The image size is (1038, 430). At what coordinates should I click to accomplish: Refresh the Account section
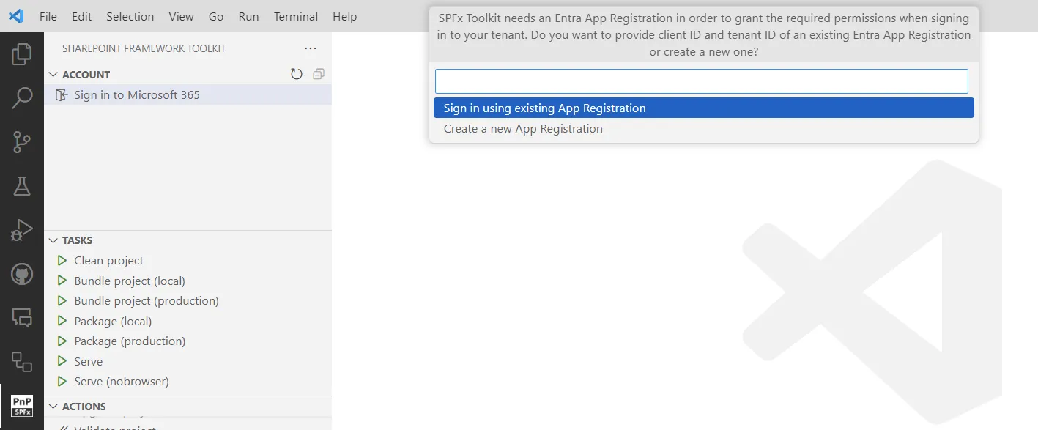click(x=296, y=73)
